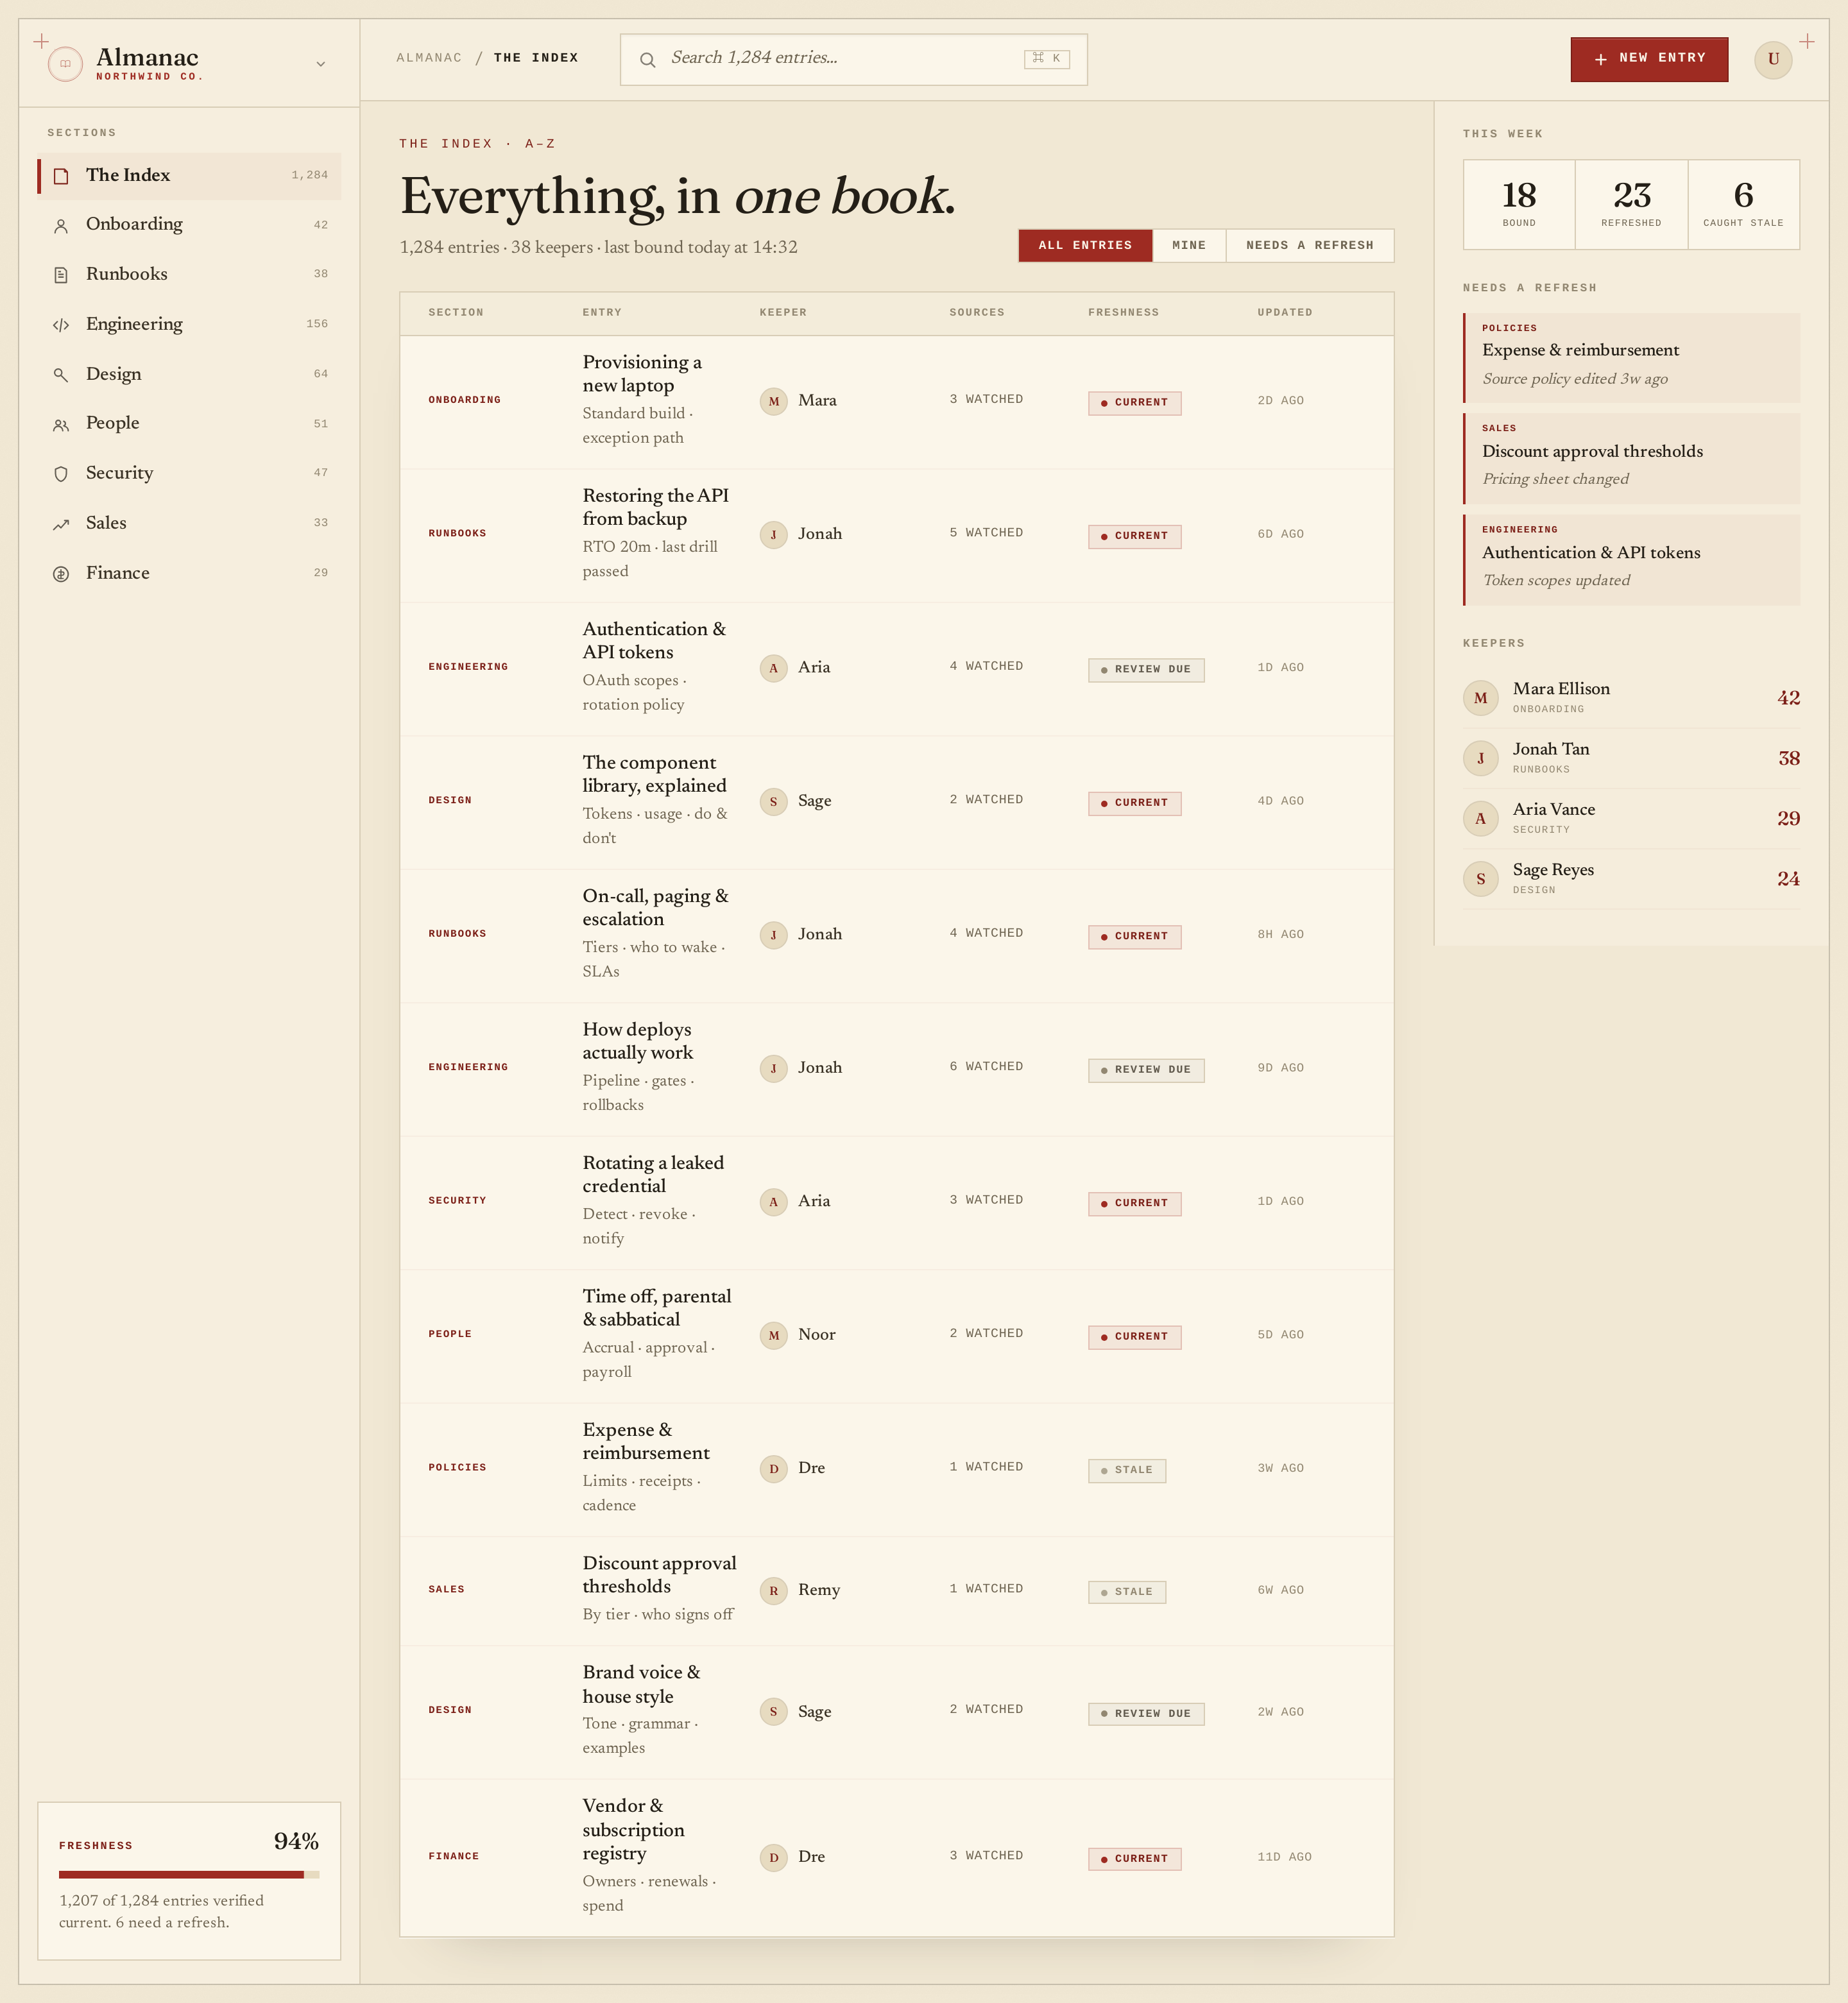Click the Onboarding person icon
Image resolution: width=1848 pixels, height=2003 pixels.
(x=61, y=226)
